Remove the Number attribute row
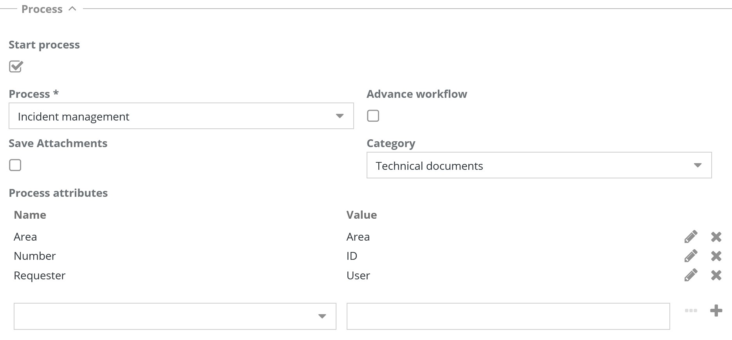 [716, 256]
